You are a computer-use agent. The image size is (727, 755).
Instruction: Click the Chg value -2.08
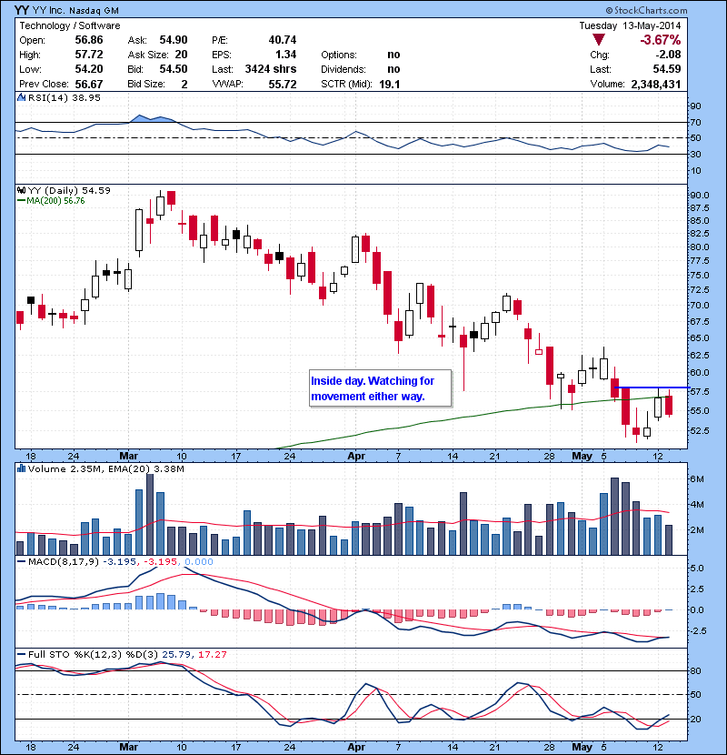pyautogui.click(x=668, y=55)
